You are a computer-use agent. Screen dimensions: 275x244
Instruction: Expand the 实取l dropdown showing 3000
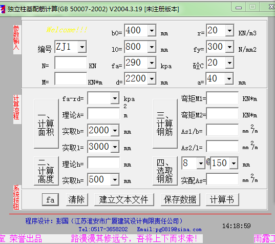click(115, 147)
